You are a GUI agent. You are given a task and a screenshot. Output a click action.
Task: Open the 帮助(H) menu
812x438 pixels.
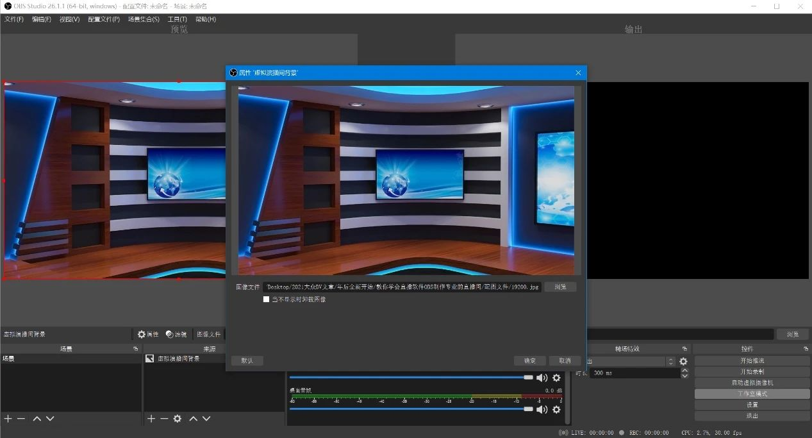pyautogui.click(x=206, y=19)
